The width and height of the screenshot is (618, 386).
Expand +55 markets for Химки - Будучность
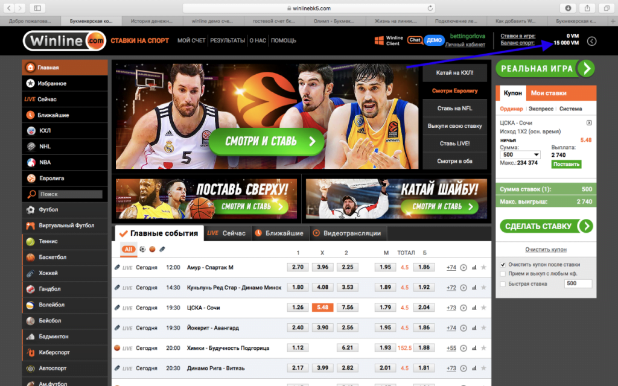[x=451, y=348]
